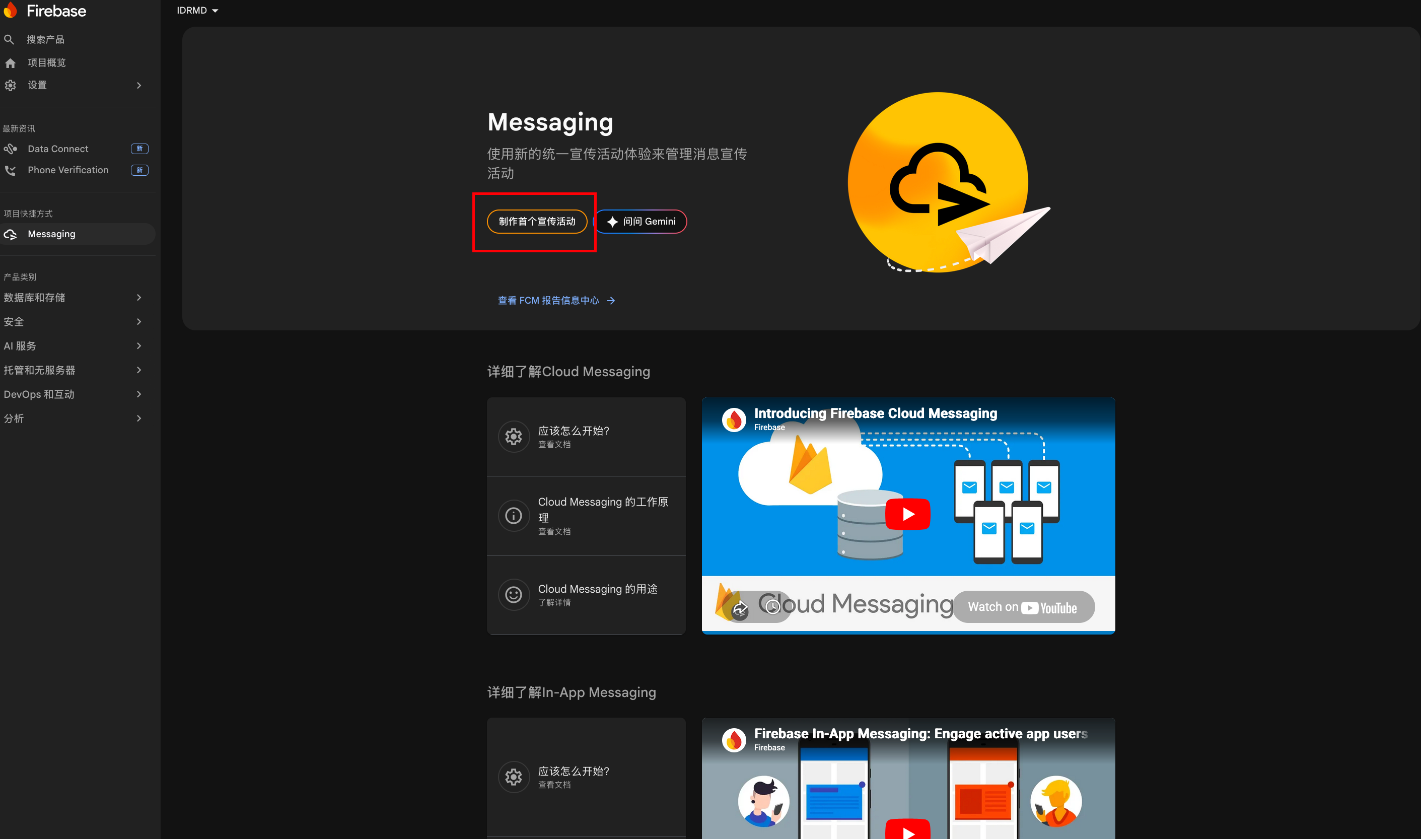Click the info icon for Cloud Messaging 的工作原理
Image resolution: width=1421 pixels, height=839 pixels.
pyautogui.click(x=513, y=516)
